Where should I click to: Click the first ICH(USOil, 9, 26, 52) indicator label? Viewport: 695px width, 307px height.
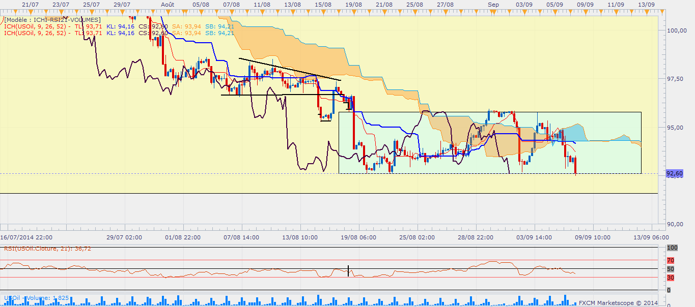click(35, 26)
